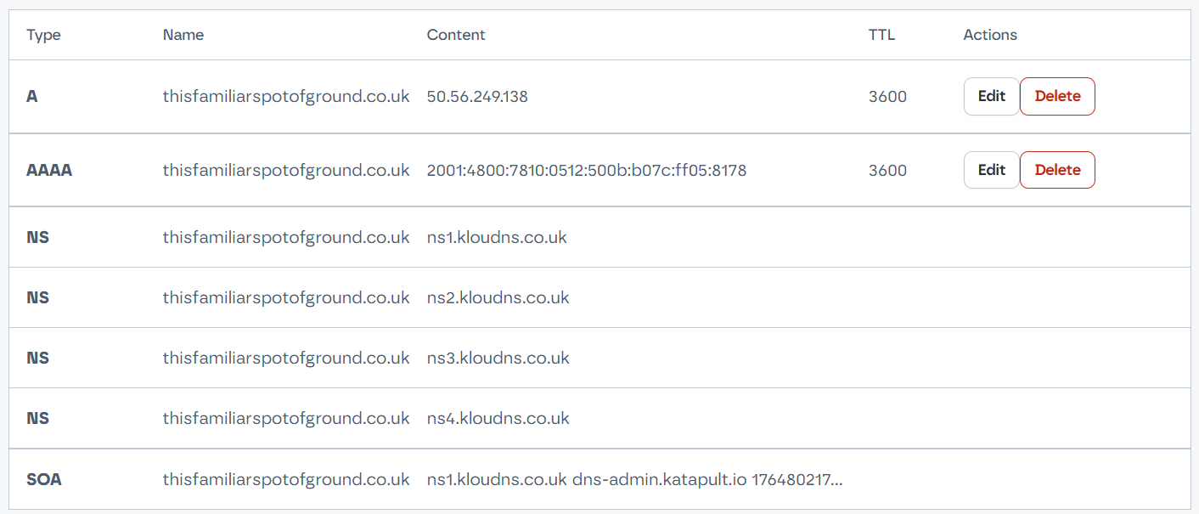
Task: Click the TTL column header
Action: 881,35
